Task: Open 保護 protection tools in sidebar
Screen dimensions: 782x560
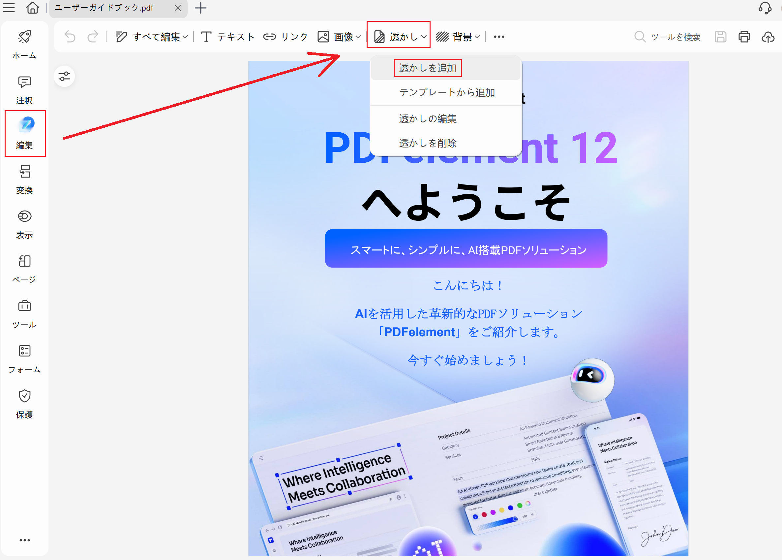Action: pyautogui.click(x=24, y=404)
